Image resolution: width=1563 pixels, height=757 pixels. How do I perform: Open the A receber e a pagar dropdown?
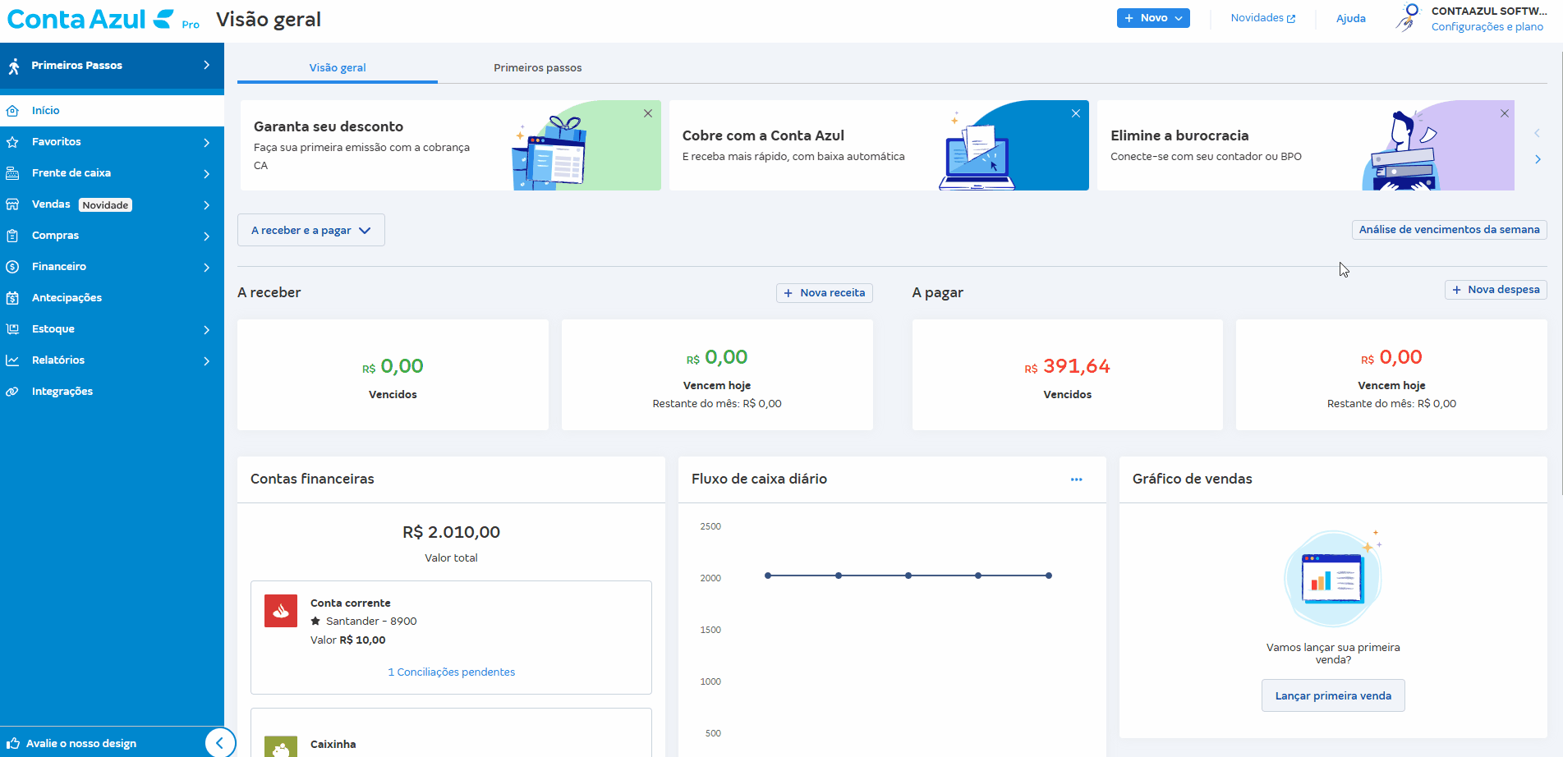point(310,231)
